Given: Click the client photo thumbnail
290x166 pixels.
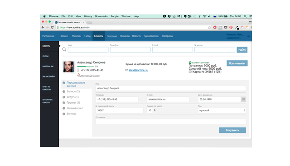Looking at the screenshot, I should pos(69,66).
